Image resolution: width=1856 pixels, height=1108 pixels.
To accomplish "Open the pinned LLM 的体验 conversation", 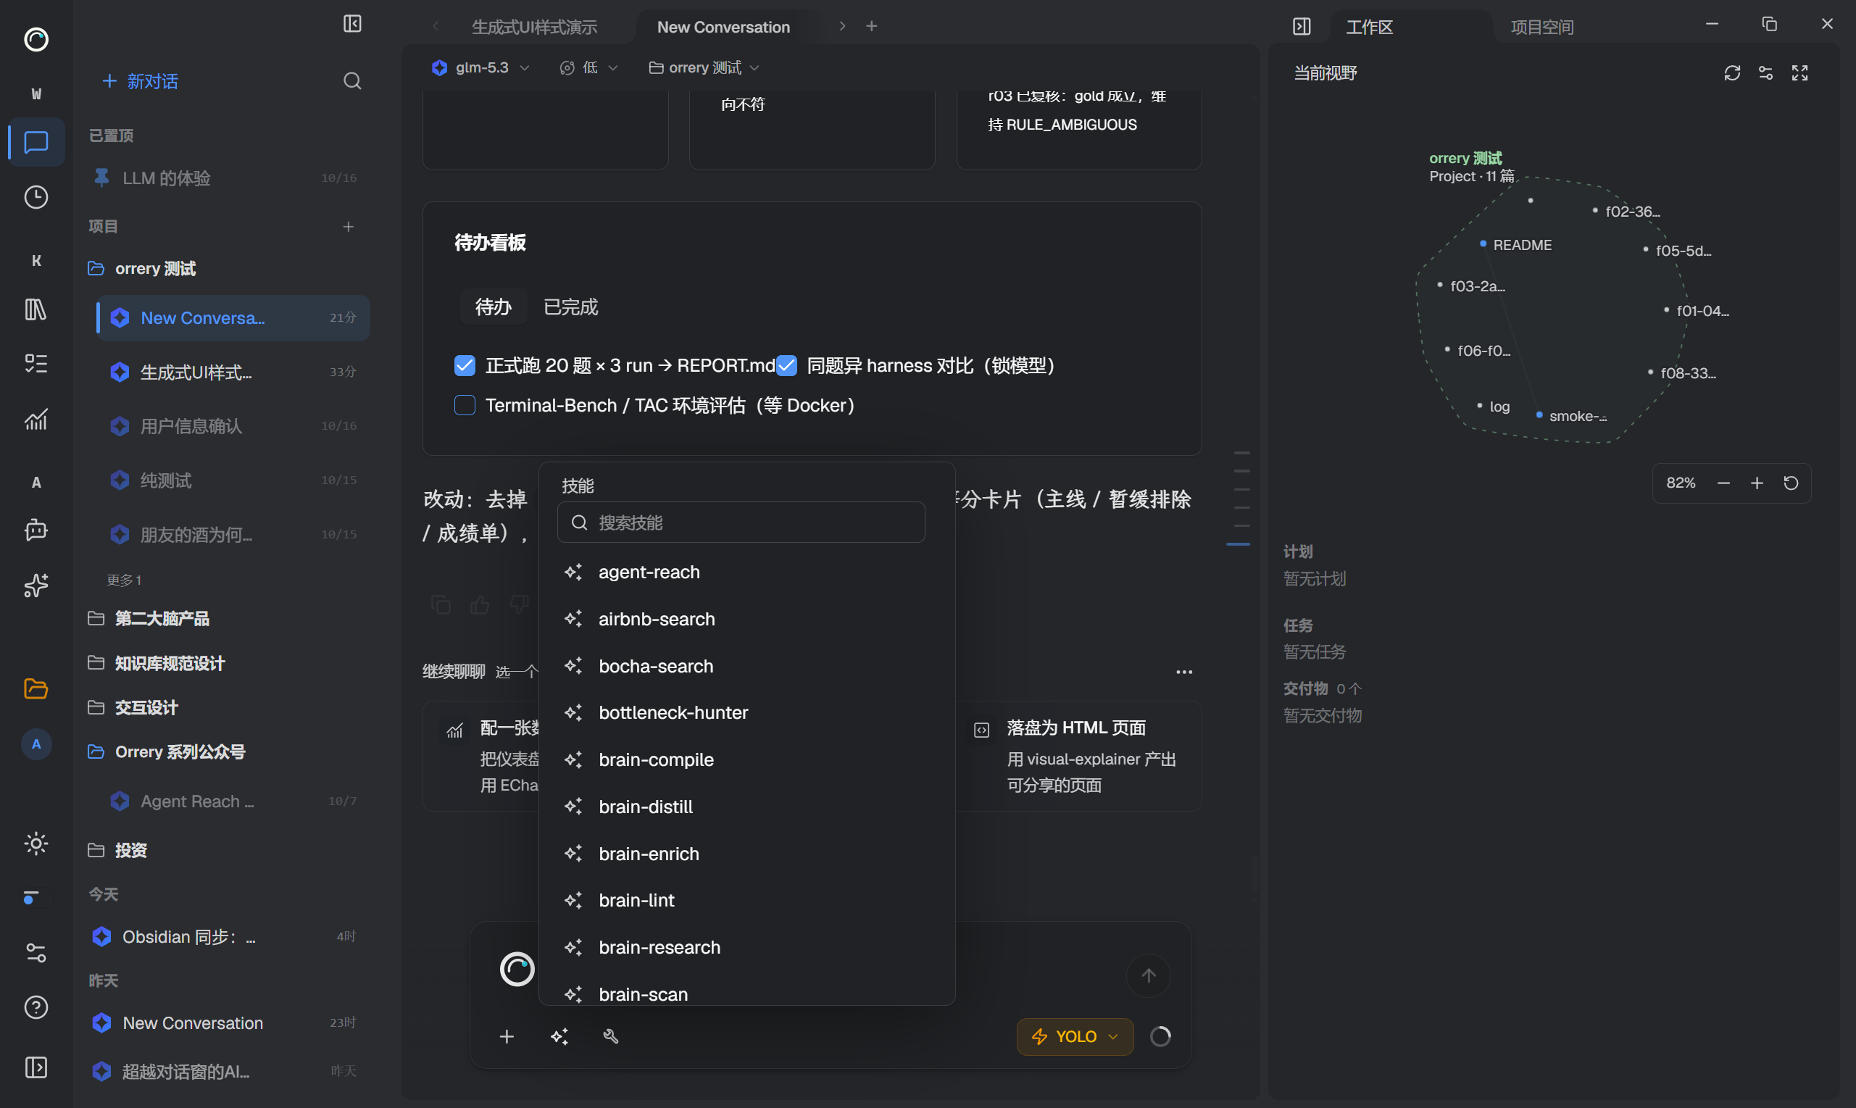I will [x=228, y=178].
